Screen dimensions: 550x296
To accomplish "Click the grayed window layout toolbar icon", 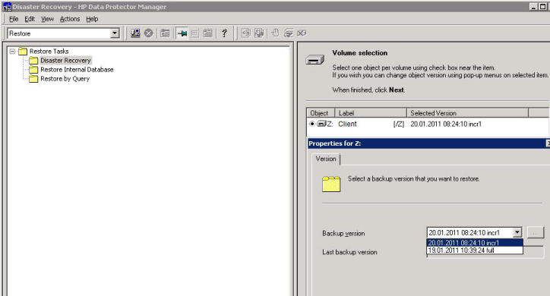I will coord(207,33).
